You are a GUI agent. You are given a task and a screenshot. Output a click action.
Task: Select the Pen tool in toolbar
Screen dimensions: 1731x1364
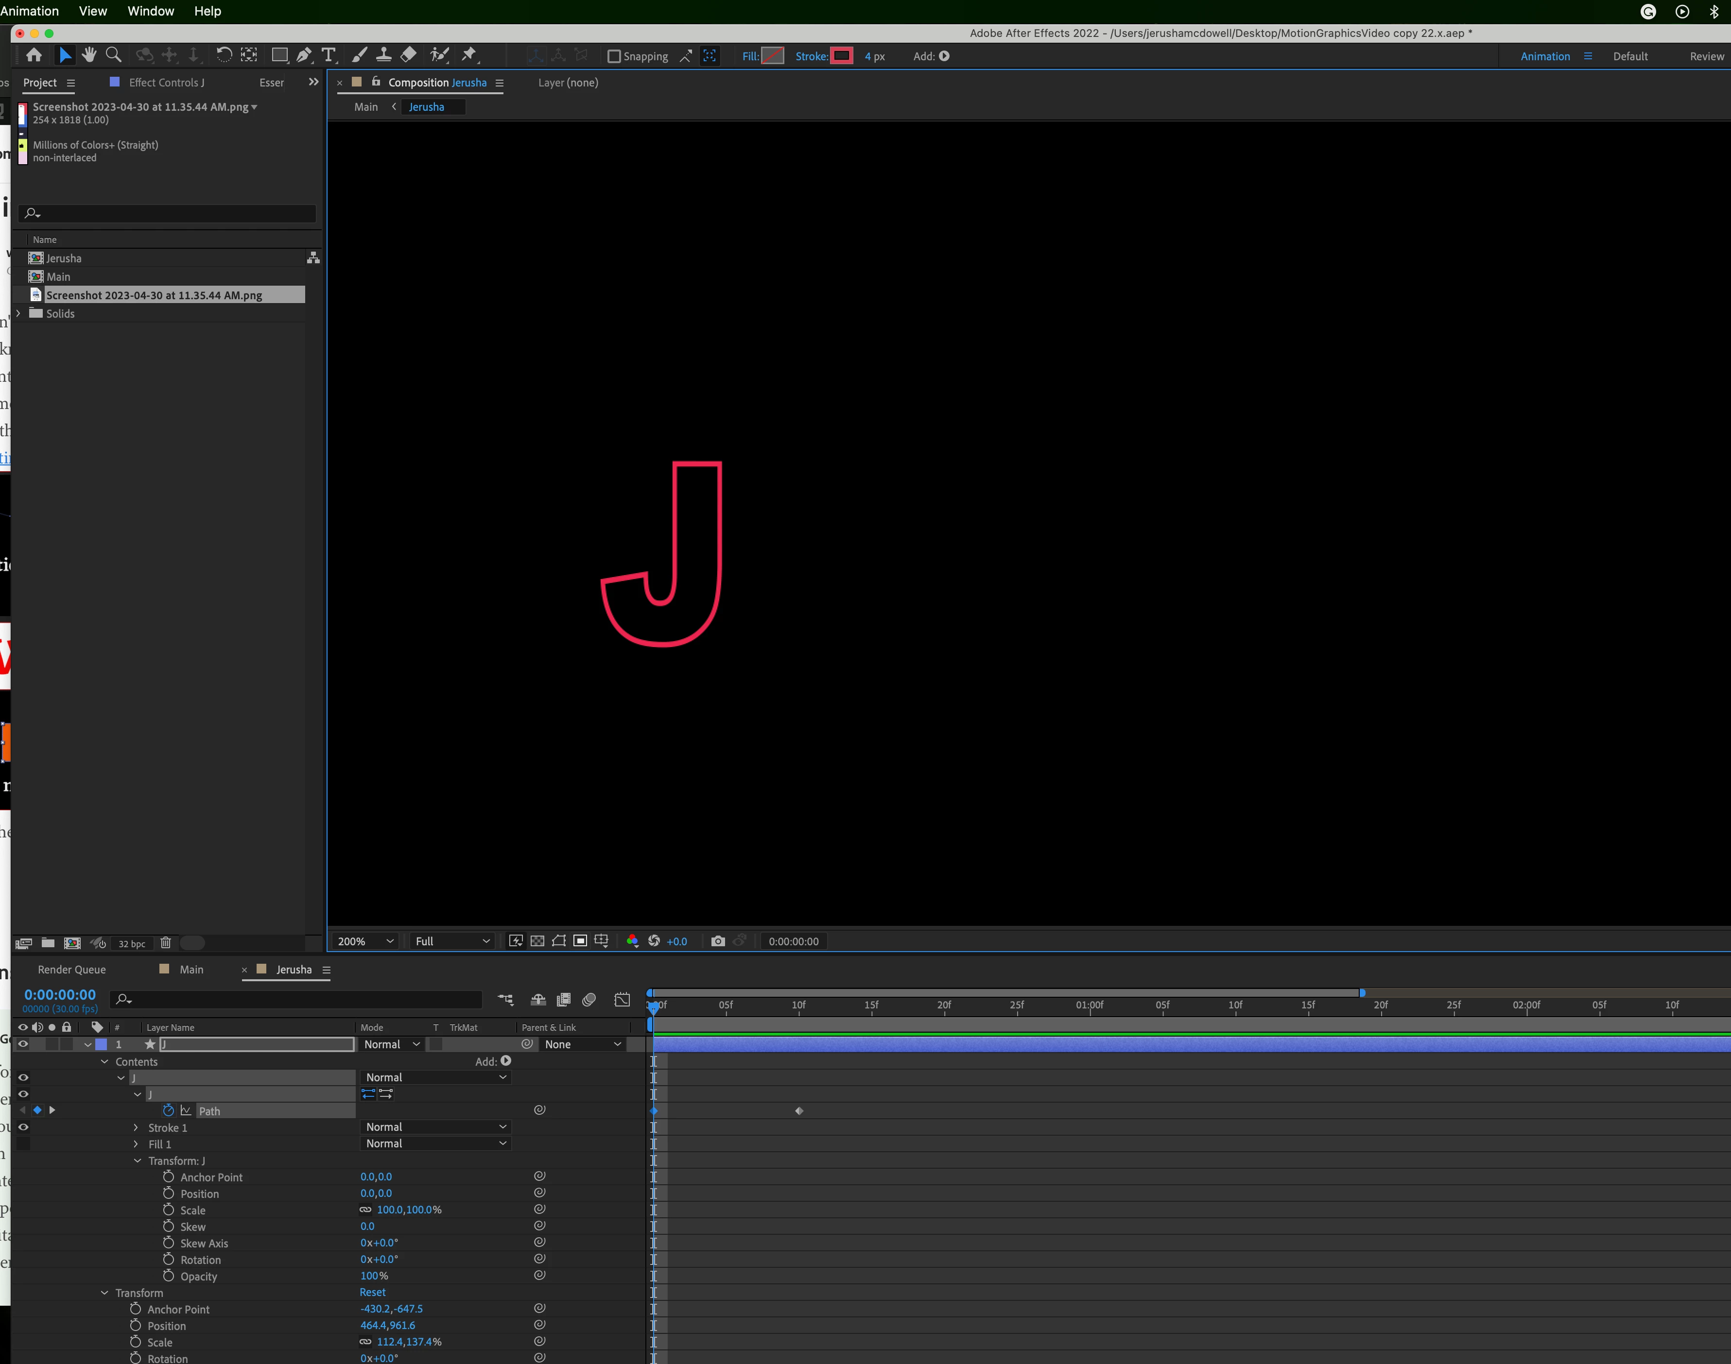point(304,55)
